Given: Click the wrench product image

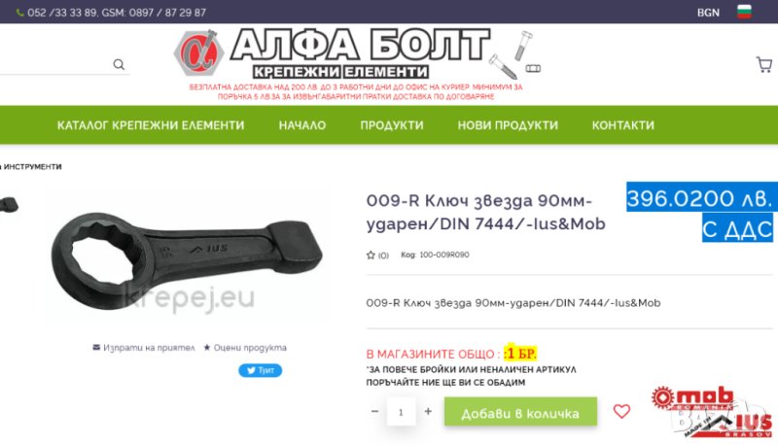Looking at the screenshot, I should [x=186, y=257].
